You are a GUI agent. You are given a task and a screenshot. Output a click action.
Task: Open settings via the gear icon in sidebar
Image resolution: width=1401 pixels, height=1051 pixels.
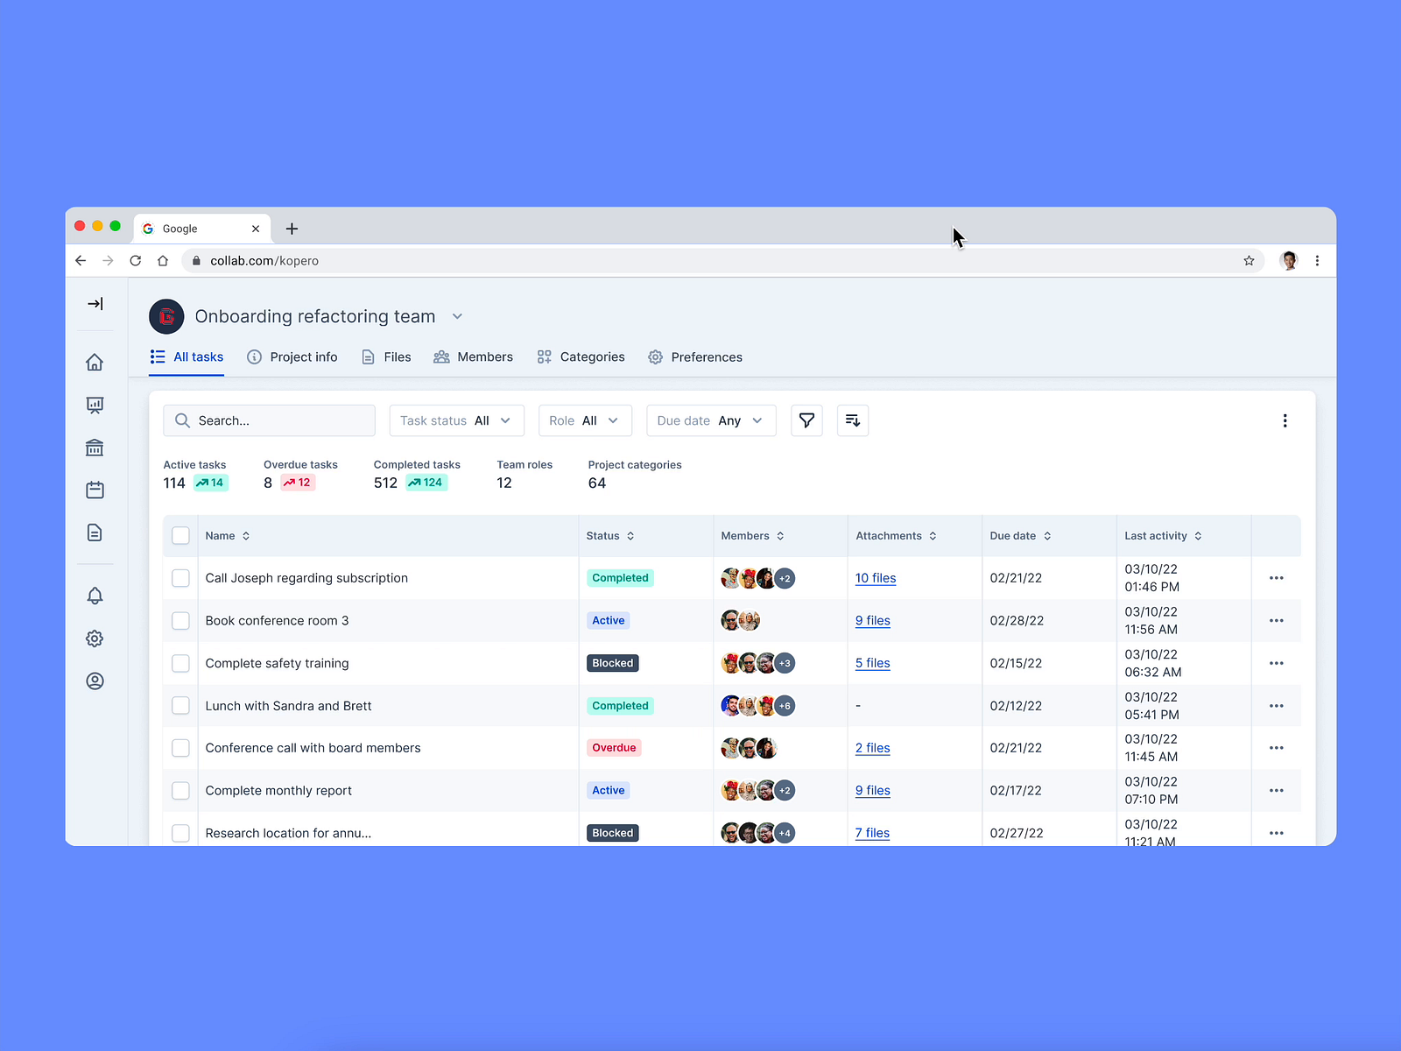(95, 638)
